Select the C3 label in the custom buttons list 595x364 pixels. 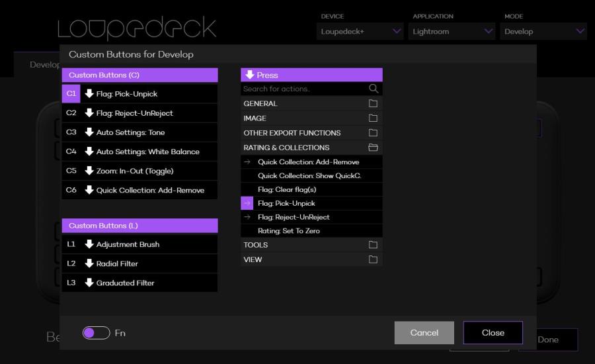tap(71, 132)
